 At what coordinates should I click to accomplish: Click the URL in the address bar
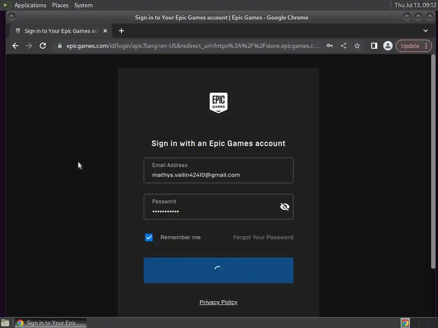click(193, 46)
